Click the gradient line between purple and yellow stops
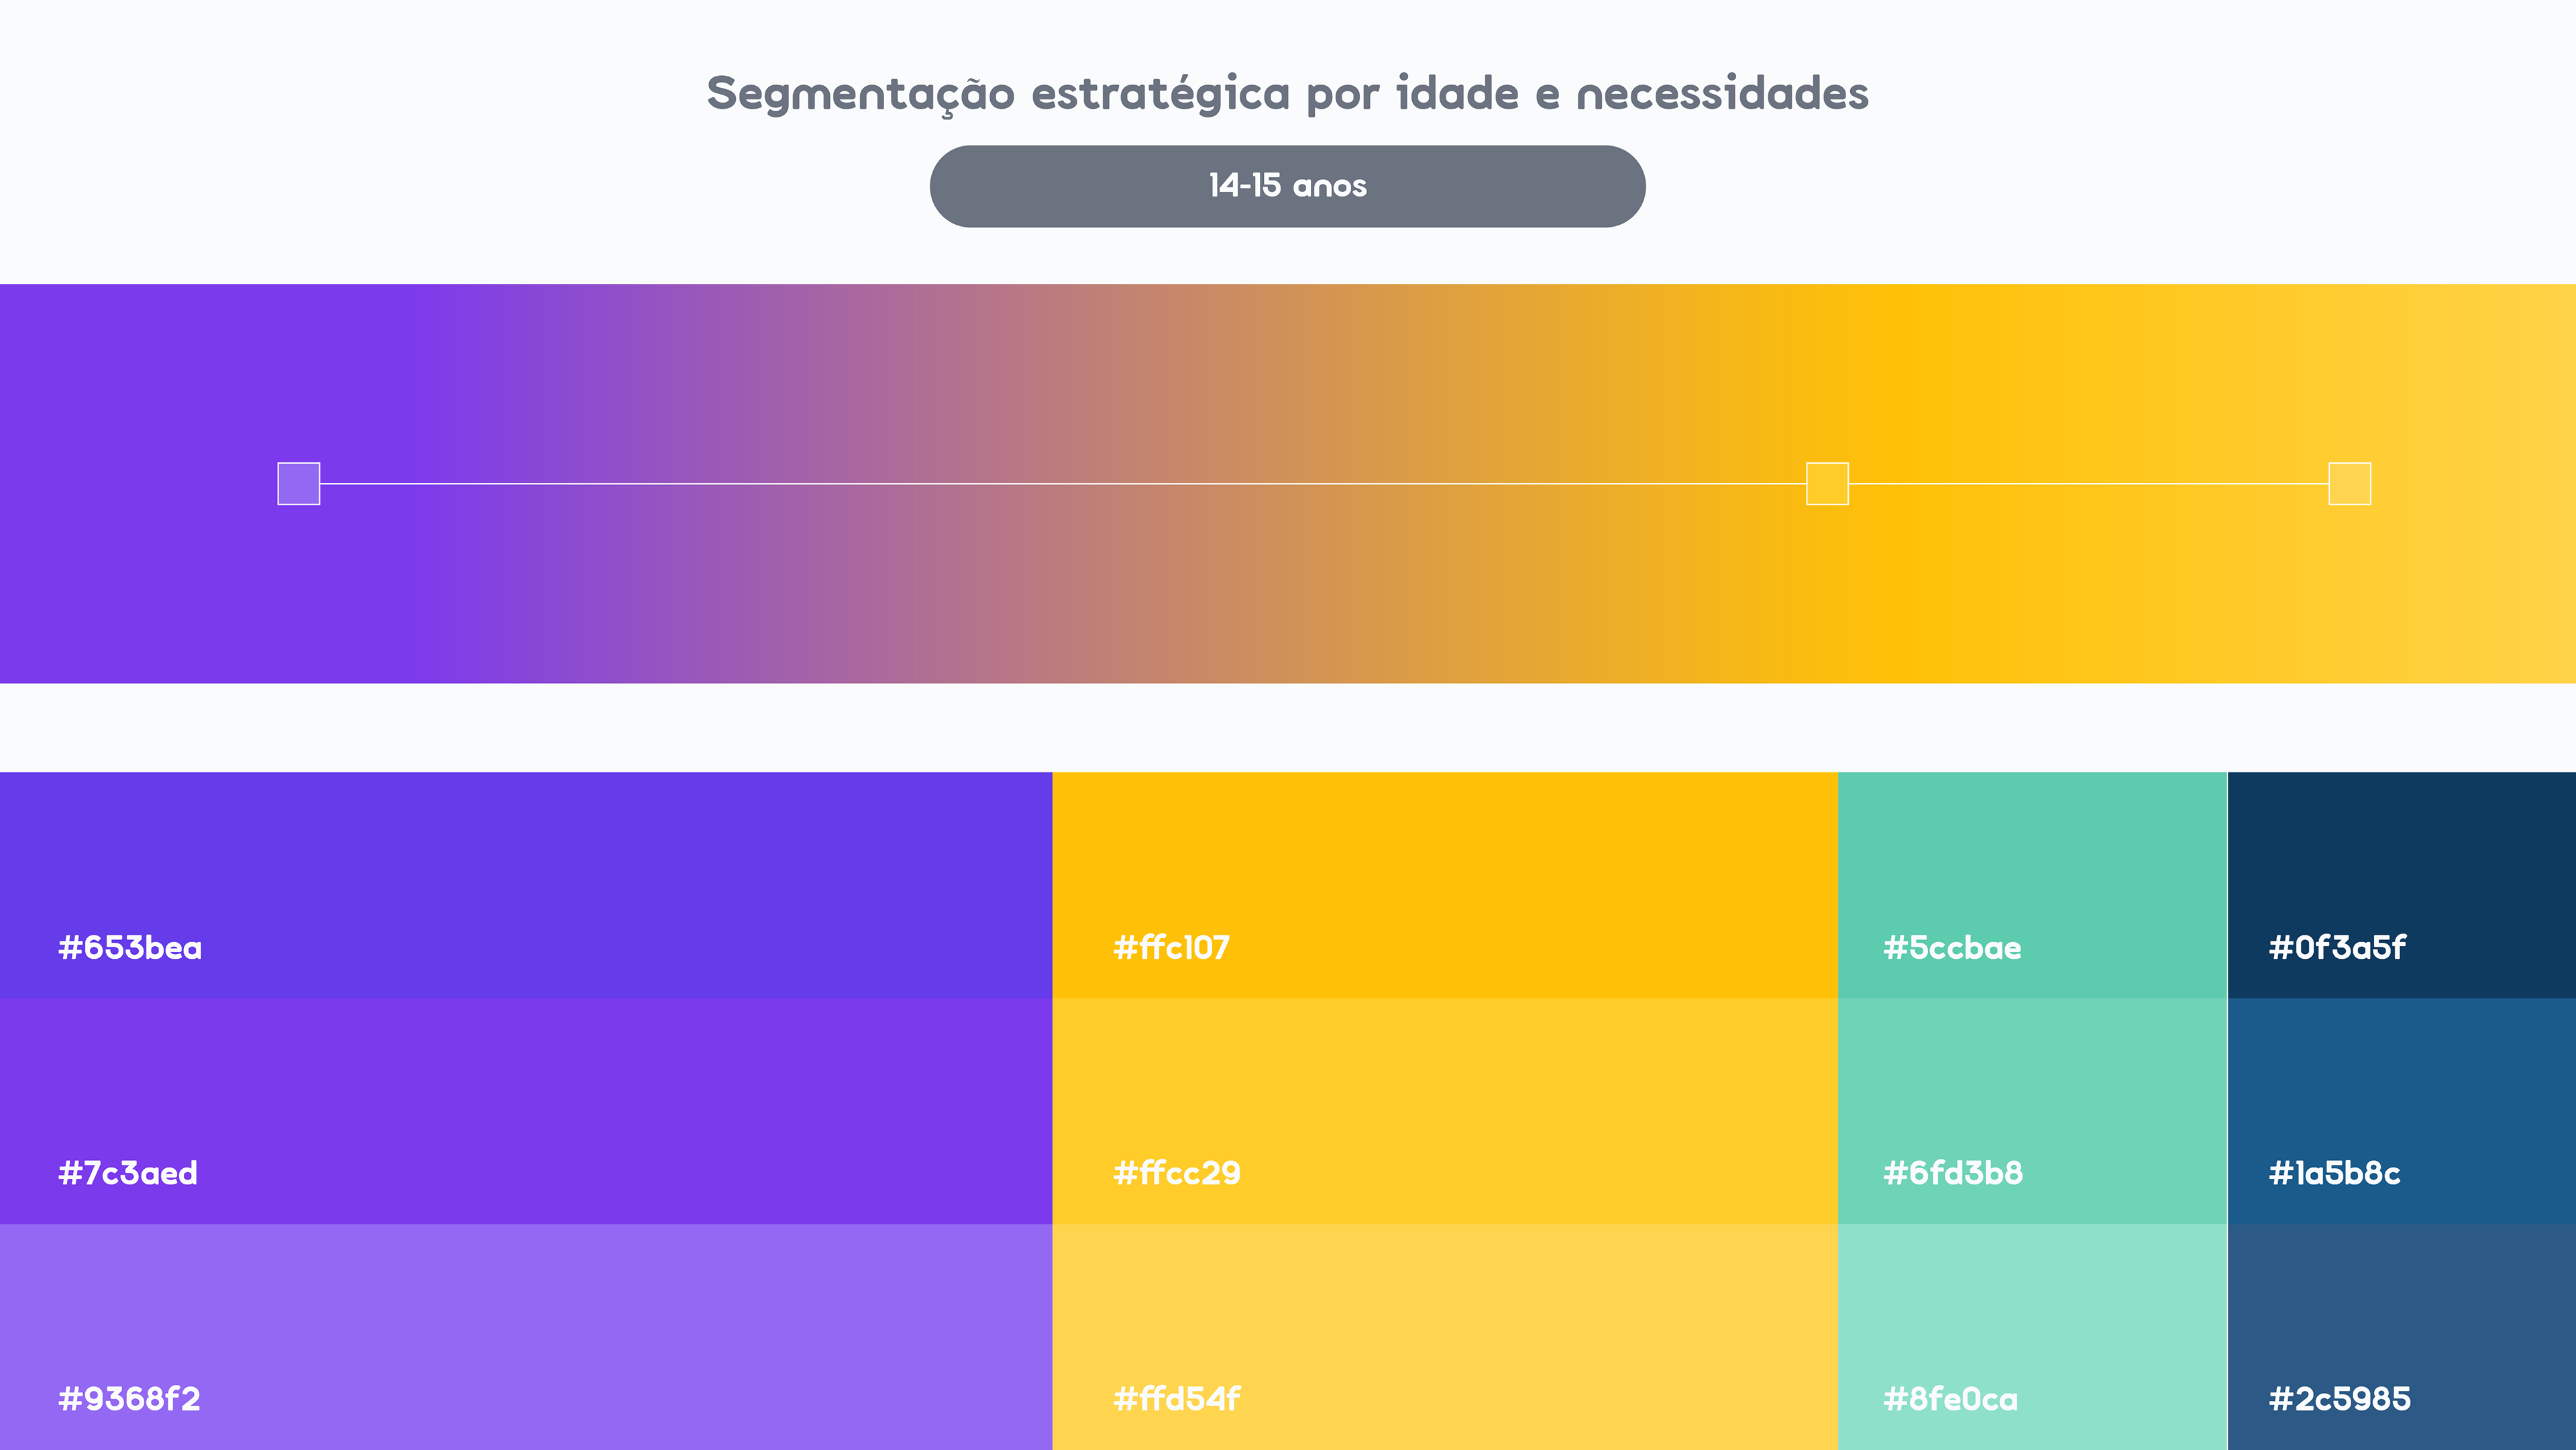 [1063, 484]
